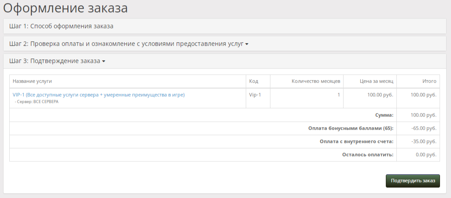Click the Vip-1 code cell

coord(255,95)
